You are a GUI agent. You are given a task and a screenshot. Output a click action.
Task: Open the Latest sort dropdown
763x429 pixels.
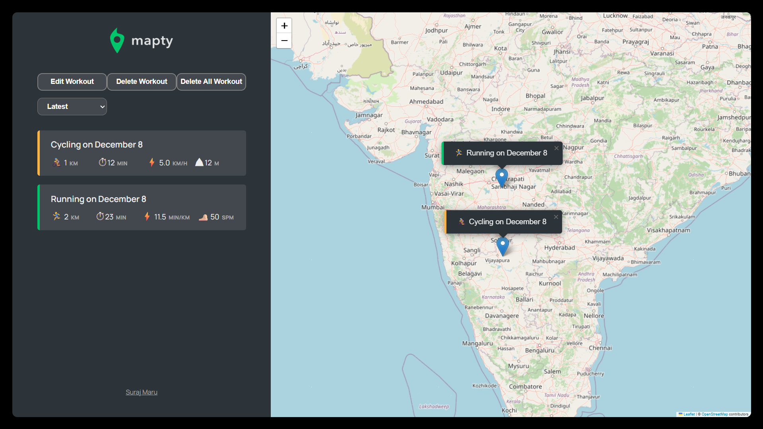pos(72,107)
